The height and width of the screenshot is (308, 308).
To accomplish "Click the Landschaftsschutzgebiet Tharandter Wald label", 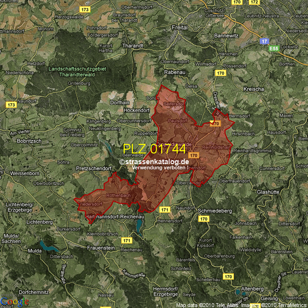I will coord(77,72).
